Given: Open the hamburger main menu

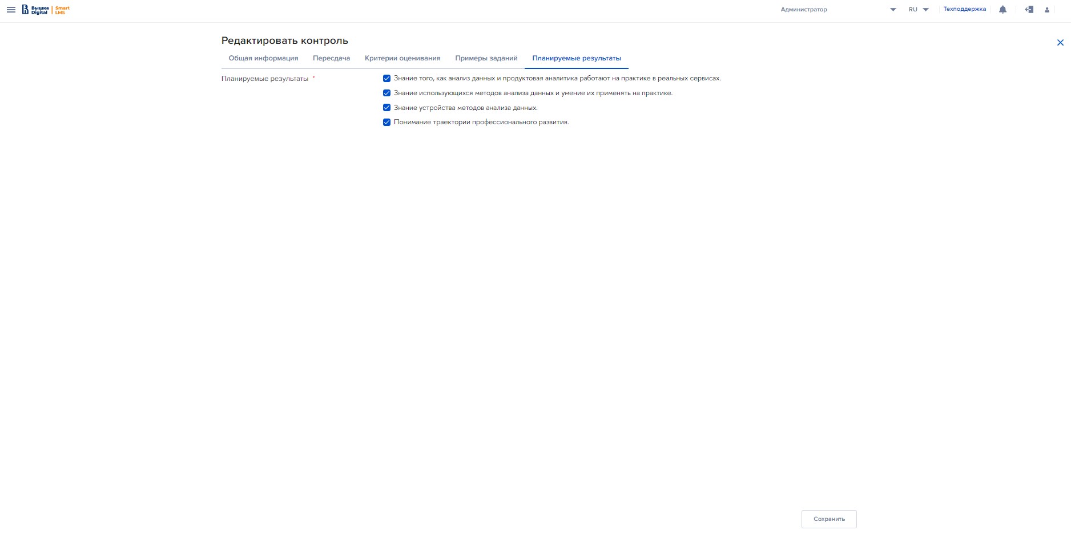Looking at the screenshot, I should [11, 10].
